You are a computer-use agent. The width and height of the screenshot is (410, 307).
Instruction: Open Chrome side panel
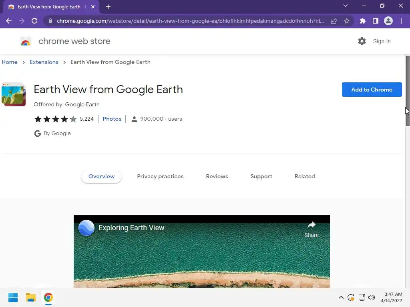(376, 21)
